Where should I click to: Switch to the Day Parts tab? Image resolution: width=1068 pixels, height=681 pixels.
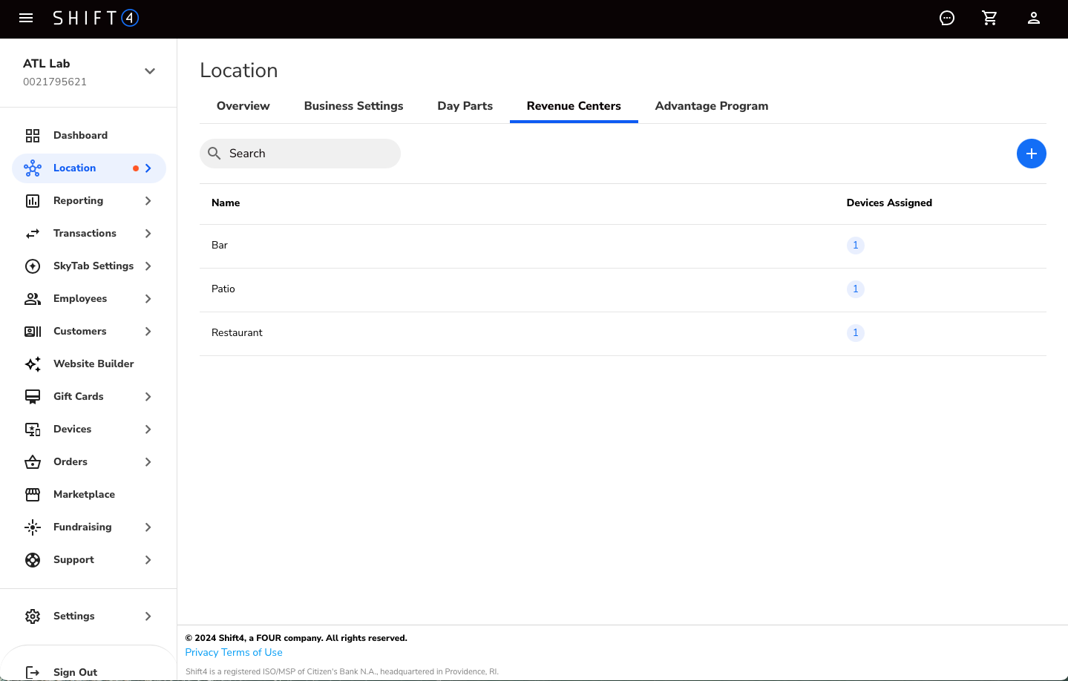pos(465,106)
